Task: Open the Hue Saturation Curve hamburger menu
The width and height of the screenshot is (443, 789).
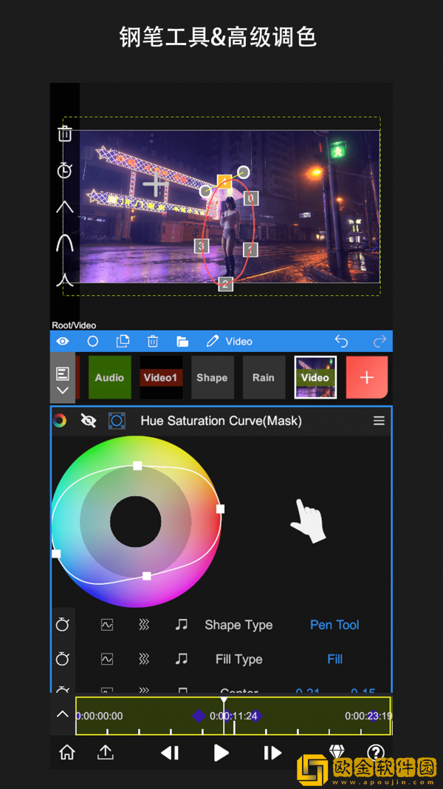Action: point(380,421)
